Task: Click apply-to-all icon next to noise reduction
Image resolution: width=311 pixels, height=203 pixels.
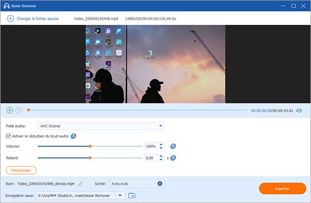Action: pyautogui.click(x=74, y=136)
